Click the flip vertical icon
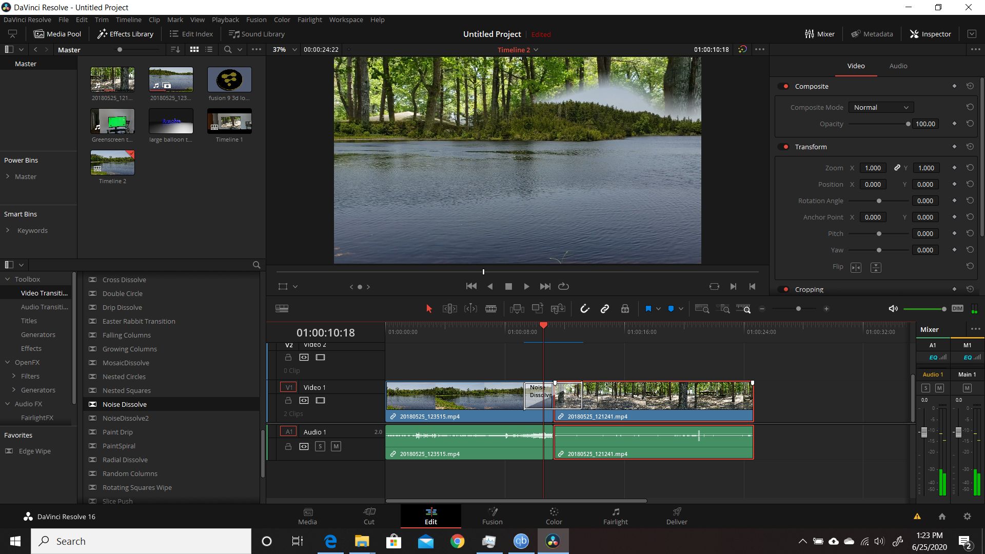This screenshot has height=554, width=985. (x=876, y=267)
